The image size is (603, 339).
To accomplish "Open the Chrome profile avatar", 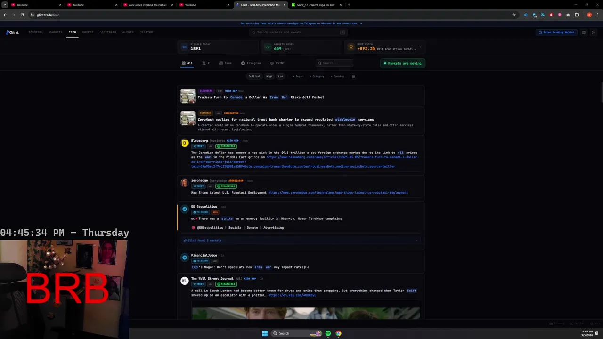I will [589, 15].
